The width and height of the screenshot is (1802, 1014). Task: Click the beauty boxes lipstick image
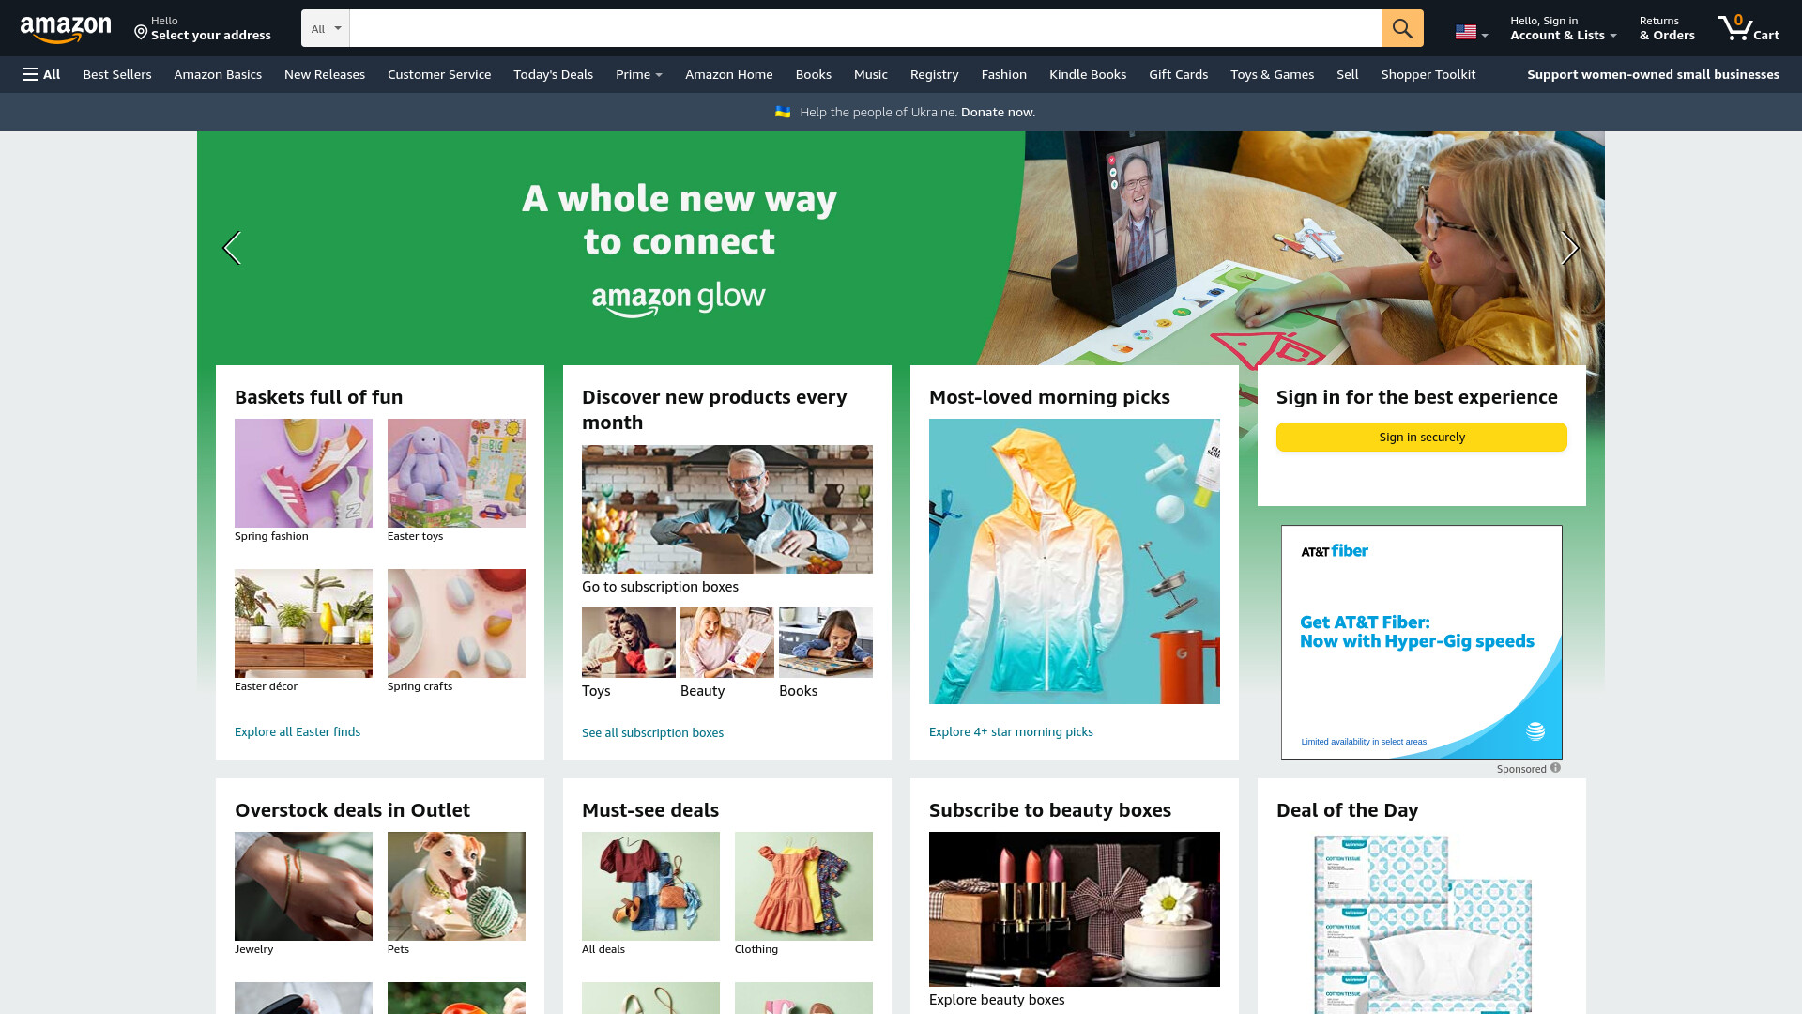[1075, 909]
